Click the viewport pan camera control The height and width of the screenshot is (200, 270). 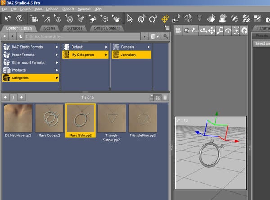pyautogui.click(x=211, y=31)
